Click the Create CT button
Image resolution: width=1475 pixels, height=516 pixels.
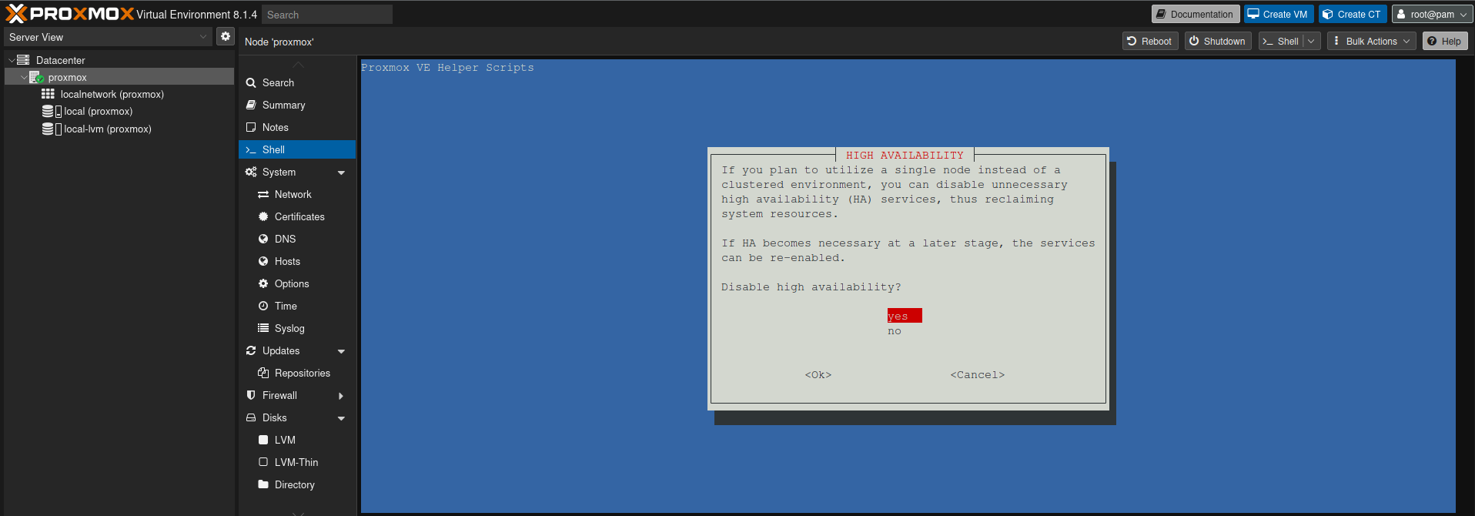(1353, 15)
